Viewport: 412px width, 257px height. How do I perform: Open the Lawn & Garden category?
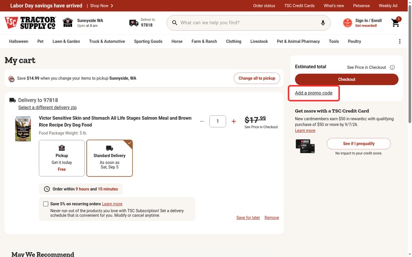[66, 42]
